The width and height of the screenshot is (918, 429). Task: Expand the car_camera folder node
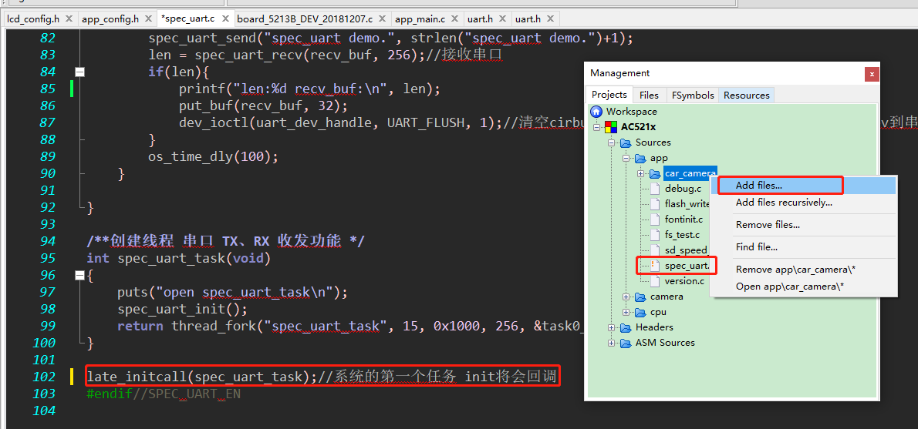click(640, 173)
